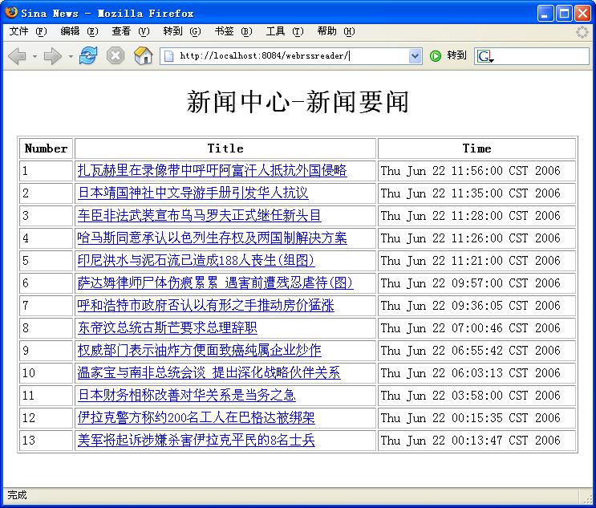Click the time cell 09:36:05 CST 2006
The width and height of the screenshot is (596, 508).
pos(476,305)
